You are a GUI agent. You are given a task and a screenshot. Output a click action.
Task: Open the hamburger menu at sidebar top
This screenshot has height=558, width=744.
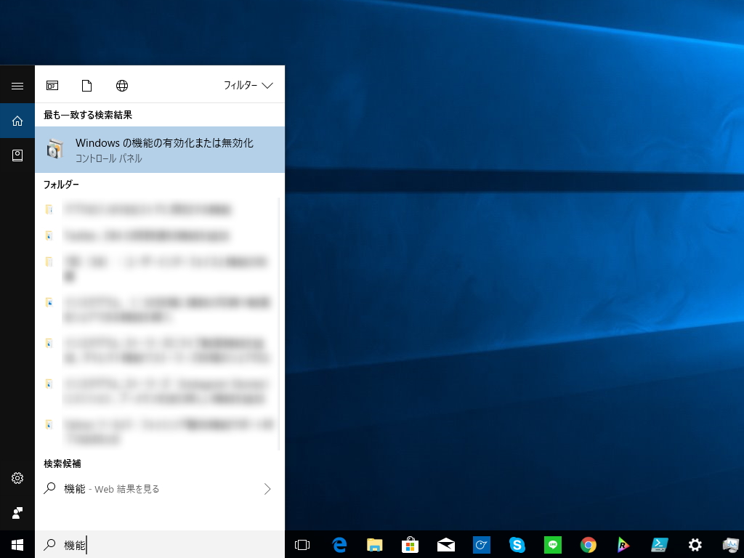coord(17,85)
